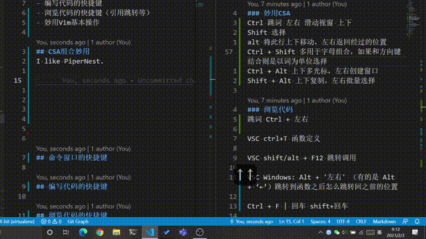
Task: Click 'Shift + Alt 上下复制' line
Action: click(312, 80)
